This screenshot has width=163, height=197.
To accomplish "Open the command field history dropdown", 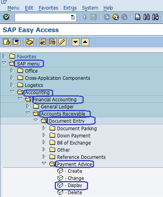I will tap(73, 17).
